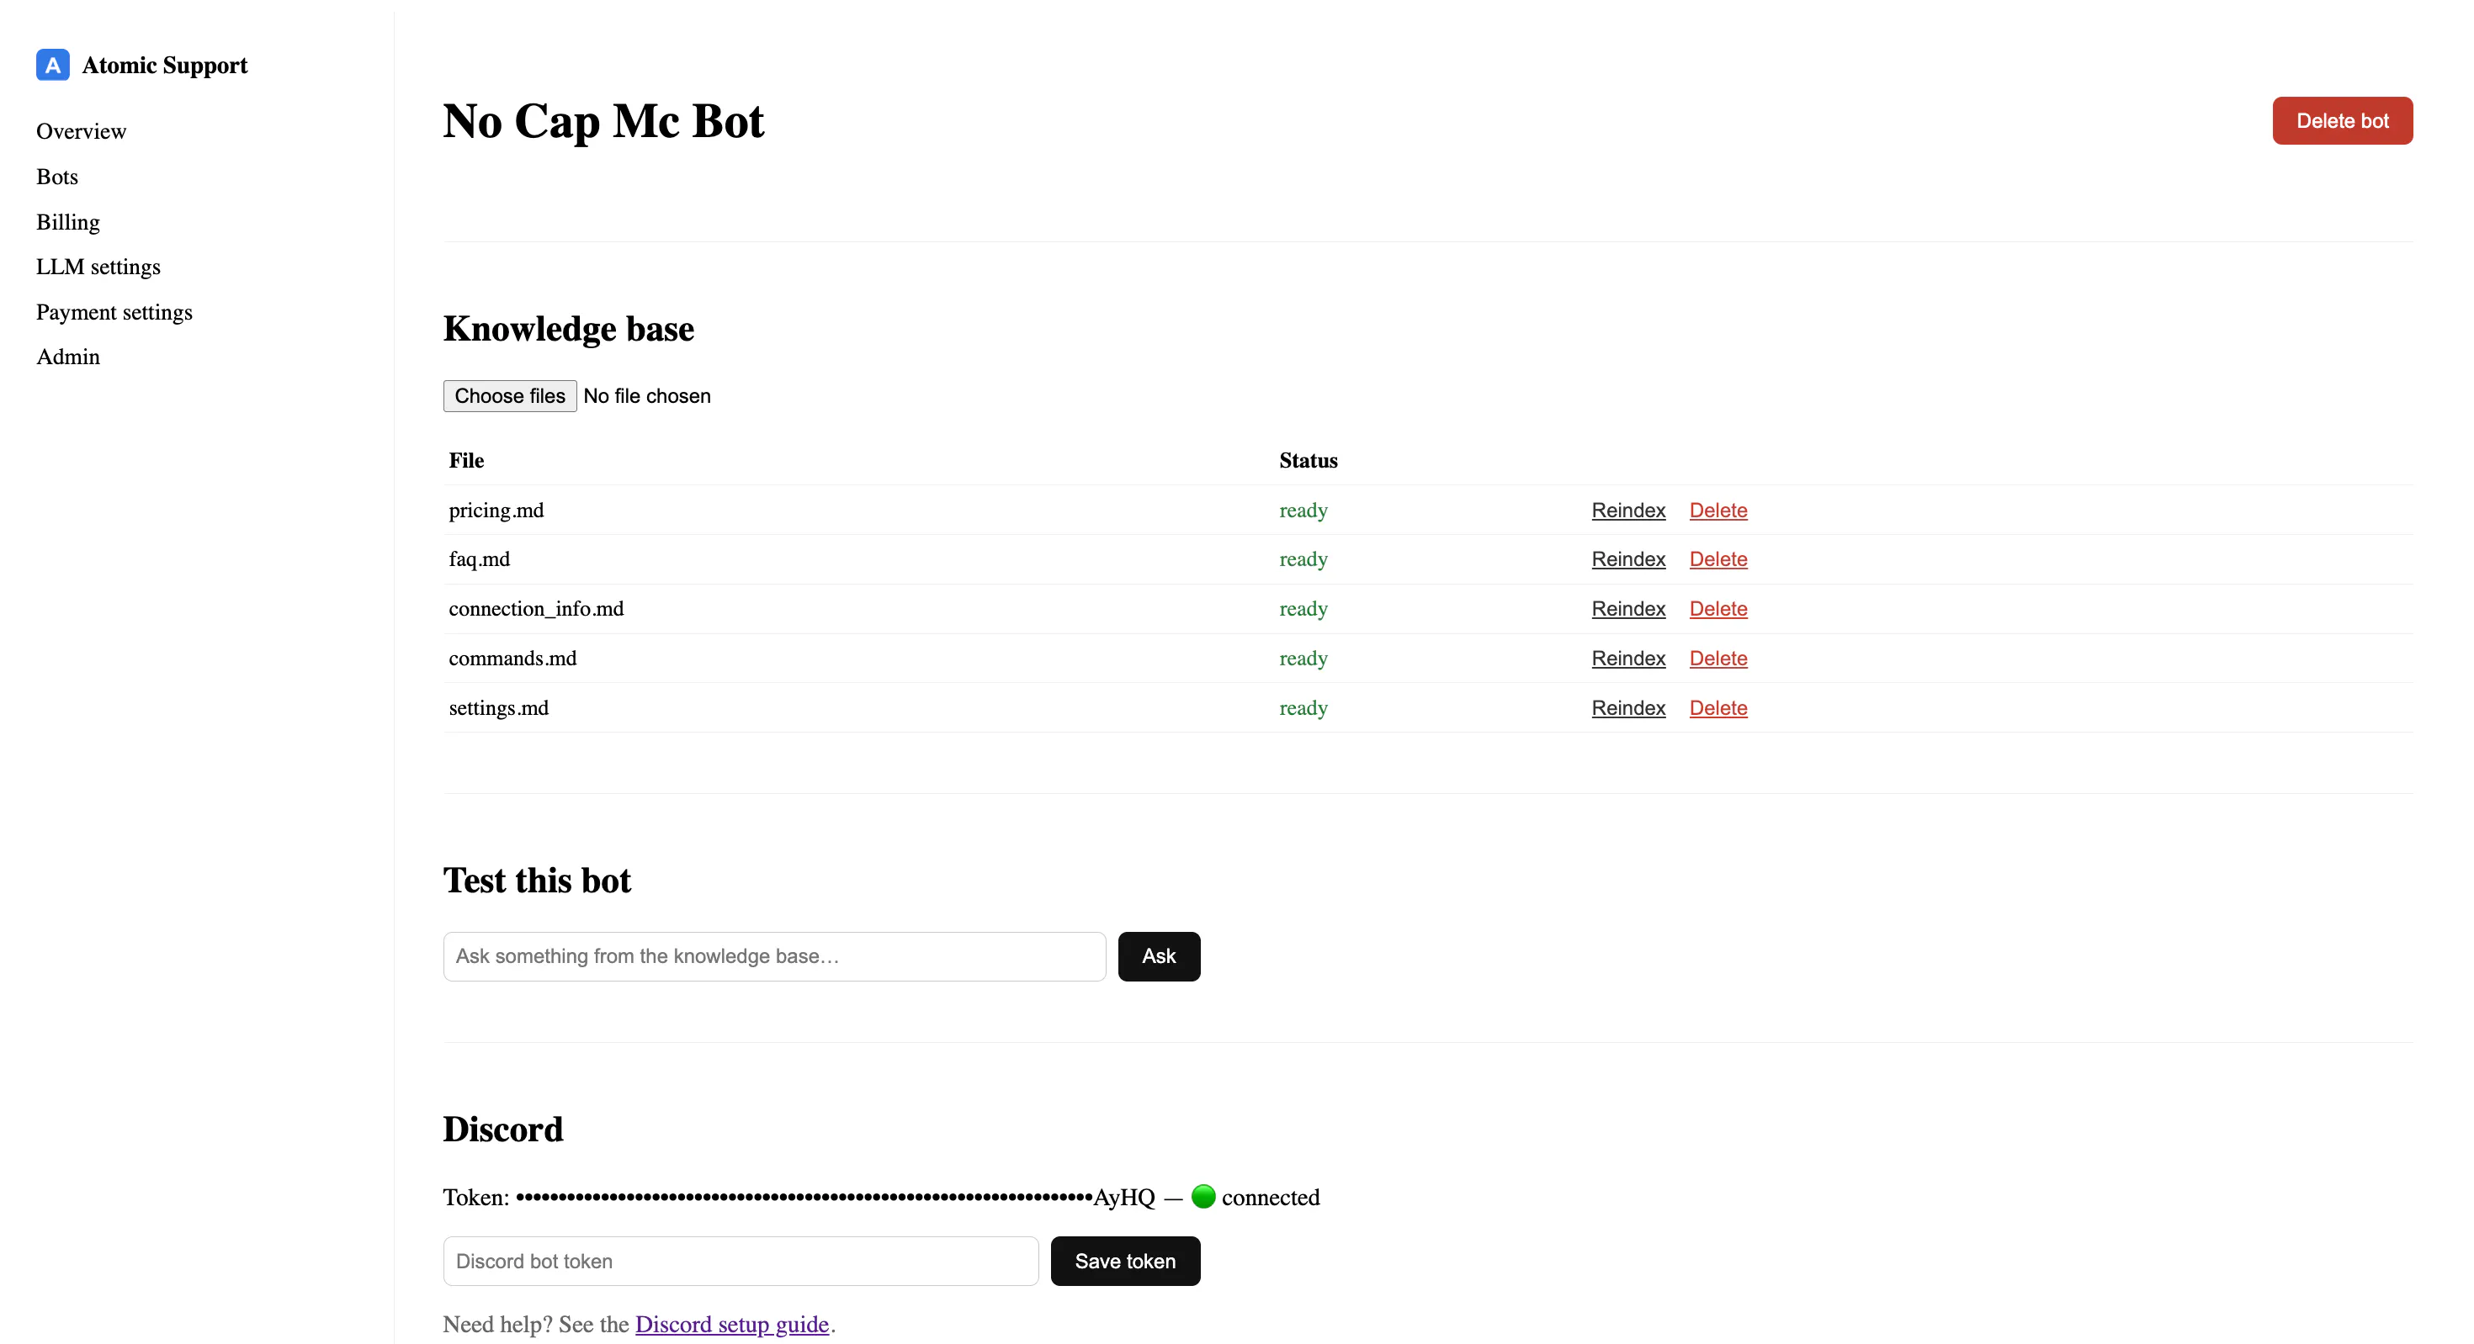The width and height of the screenshot is (2474, 1344).
Task: Focus the Discord bot token field
Action: (741, 1262)
